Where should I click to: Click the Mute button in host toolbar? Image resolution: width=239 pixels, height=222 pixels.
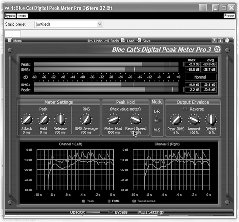tap(22, 16)
